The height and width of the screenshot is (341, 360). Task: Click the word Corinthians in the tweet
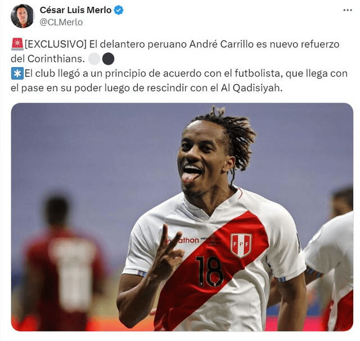(x=56, y=59)
